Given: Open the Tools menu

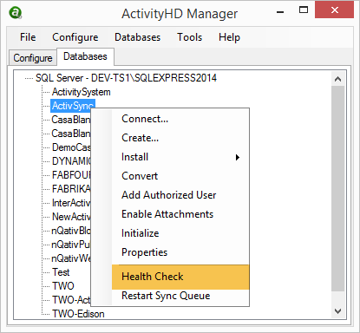Looking at the screenshot, I should coord(190,37).
